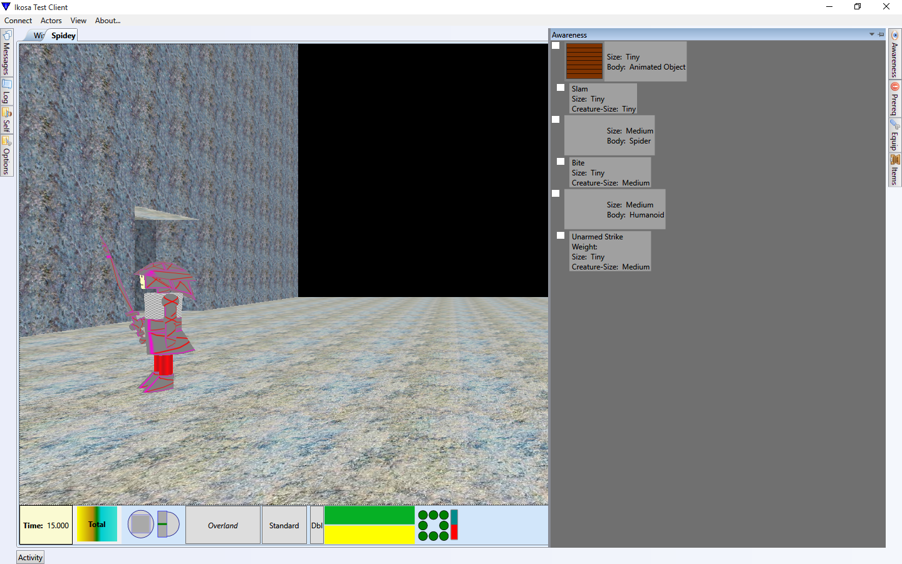Click the Total gradient color bar
Screen dimensions: 902x564
[97, 525]
